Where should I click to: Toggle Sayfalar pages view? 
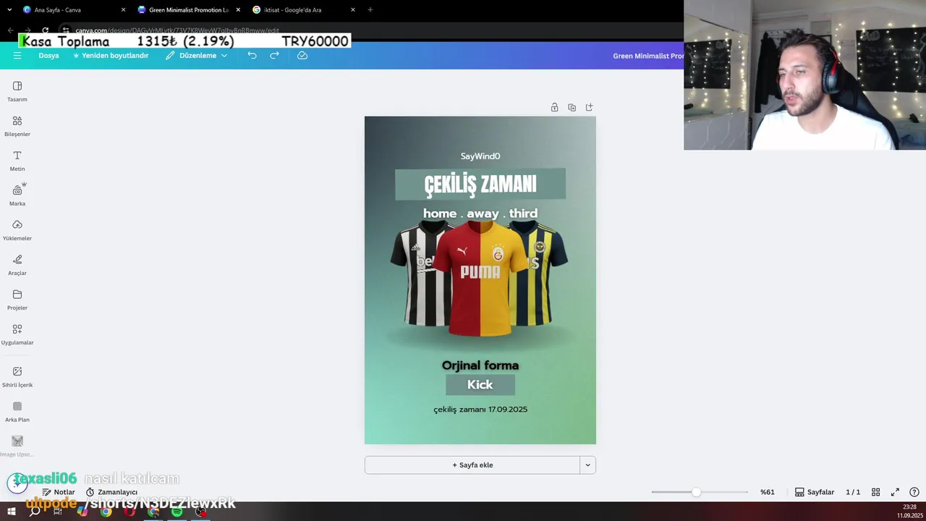click(815, 492)
